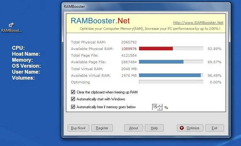Select the Total Page File value 4121584

coord(129,55)
